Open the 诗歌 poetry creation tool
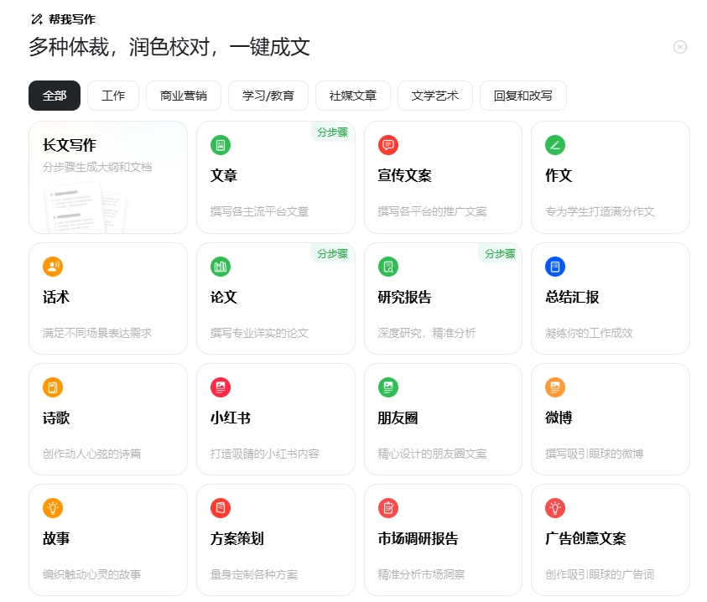This screenshot has height=602, width=707. point(53,387)
